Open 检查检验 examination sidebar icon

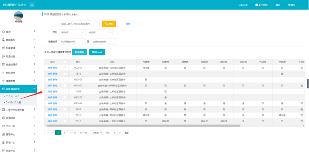tap(3, 56)
